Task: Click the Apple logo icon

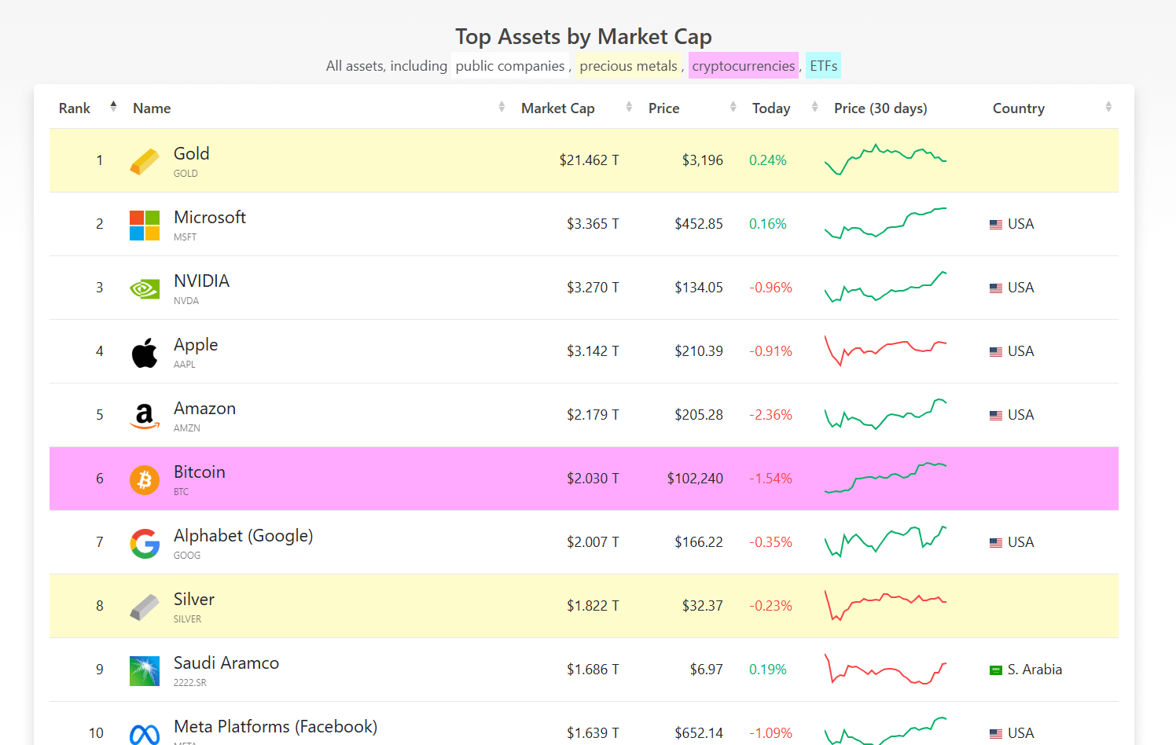Action: (145, 353)
